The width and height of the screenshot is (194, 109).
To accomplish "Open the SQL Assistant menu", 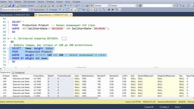I will [x=29, y=2].
